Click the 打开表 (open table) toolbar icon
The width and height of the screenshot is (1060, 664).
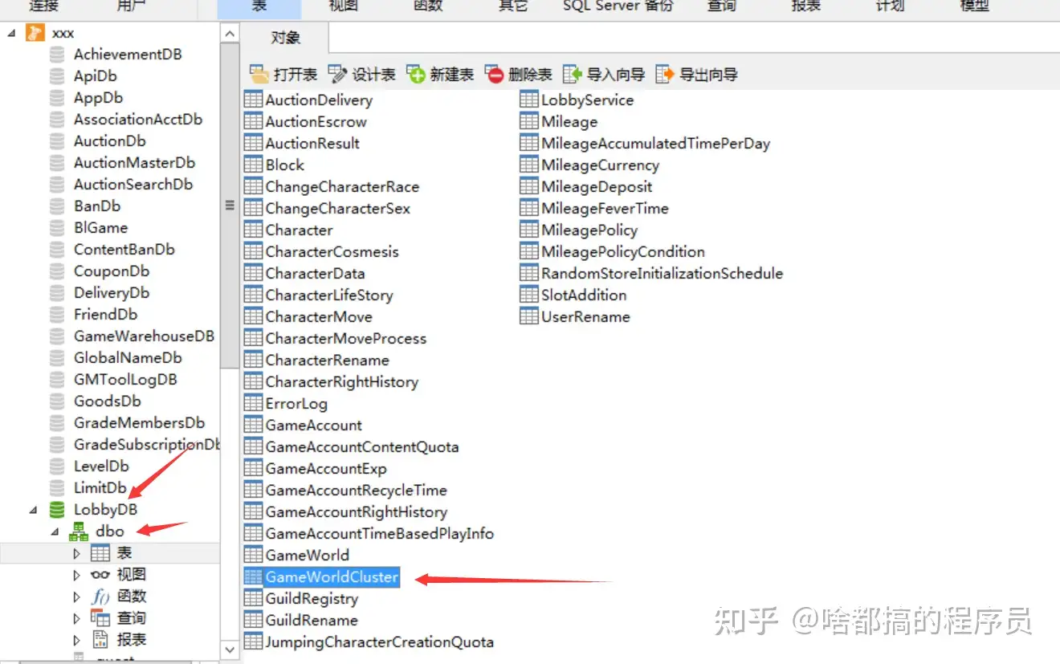[x=259, y=75]
